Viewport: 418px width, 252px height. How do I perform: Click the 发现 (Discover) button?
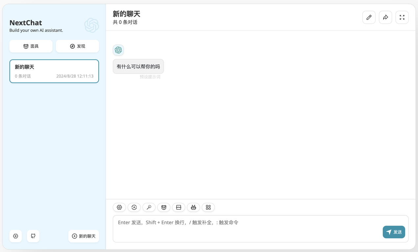tap(77, 46)
